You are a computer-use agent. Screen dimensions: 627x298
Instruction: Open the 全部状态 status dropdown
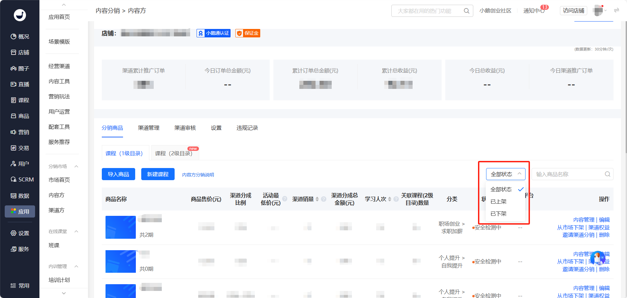click(506, 174)
